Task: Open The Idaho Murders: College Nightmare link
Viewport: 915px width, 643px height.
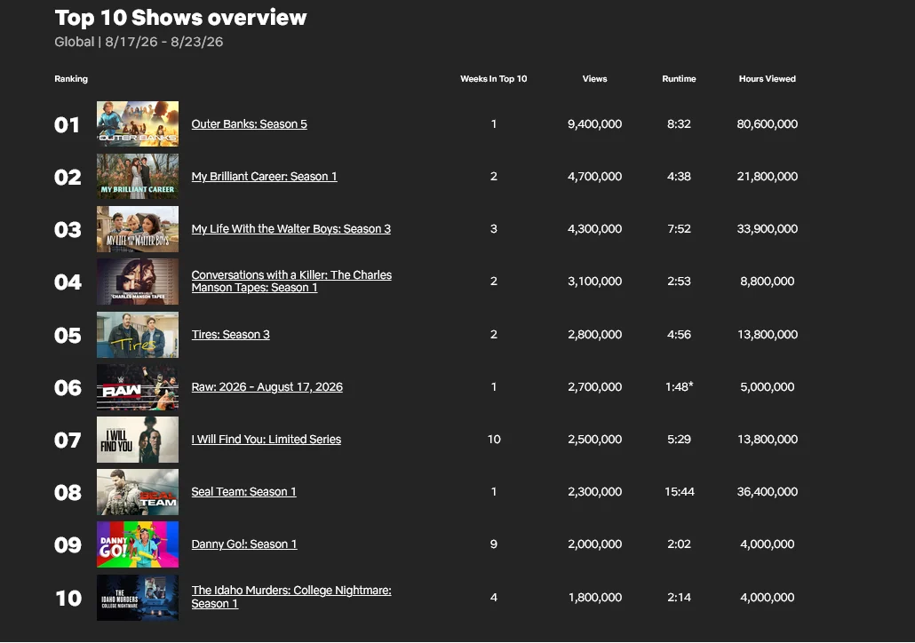Action: point(291,597)
